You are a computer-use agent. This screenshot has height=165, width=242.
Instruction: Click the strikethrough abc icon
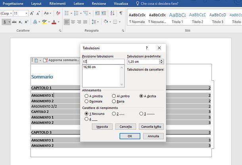tap(14, 22)
